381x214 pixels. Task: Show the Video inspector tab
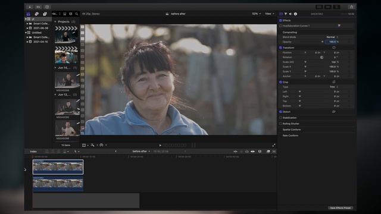[281, 14]
